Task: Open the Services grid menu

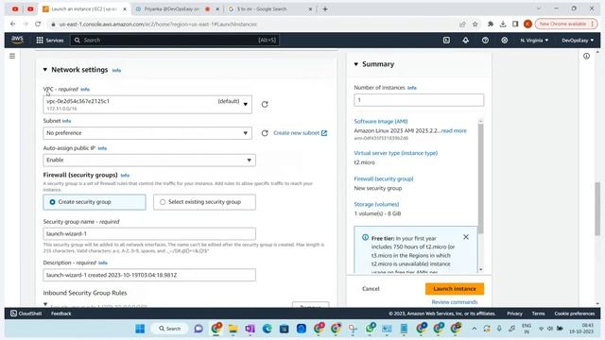Action: [50, 40]
